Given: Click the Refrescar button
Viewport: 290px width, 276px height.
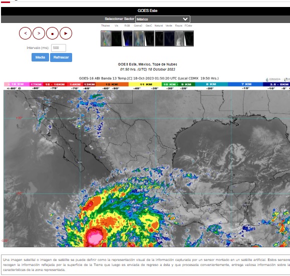Looking at the screenshot, I should point(61,57).
